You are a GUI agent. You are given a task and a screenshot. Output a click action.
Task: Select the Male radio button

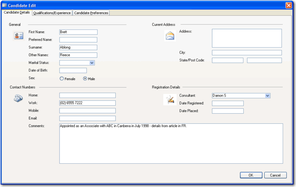click(85, 79)
